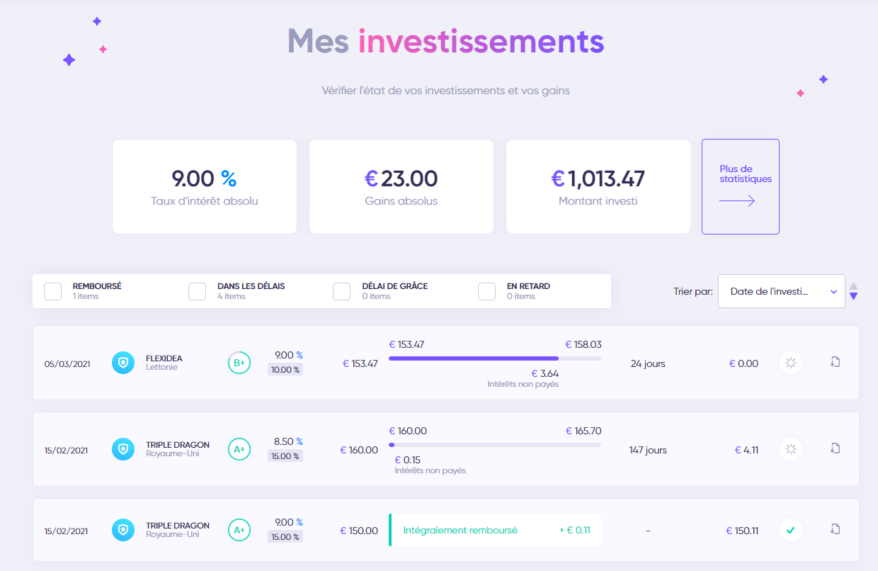878x571 pixels.
Task: Download document for Flexidea investment
Action: 835,362
